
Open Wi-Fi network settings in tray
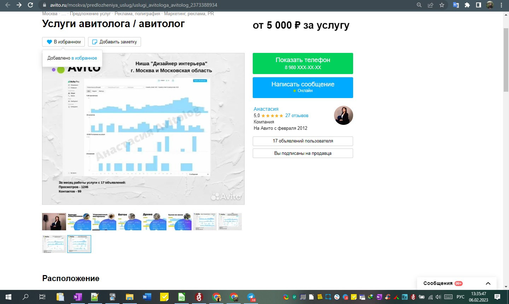tap(430, 297)
